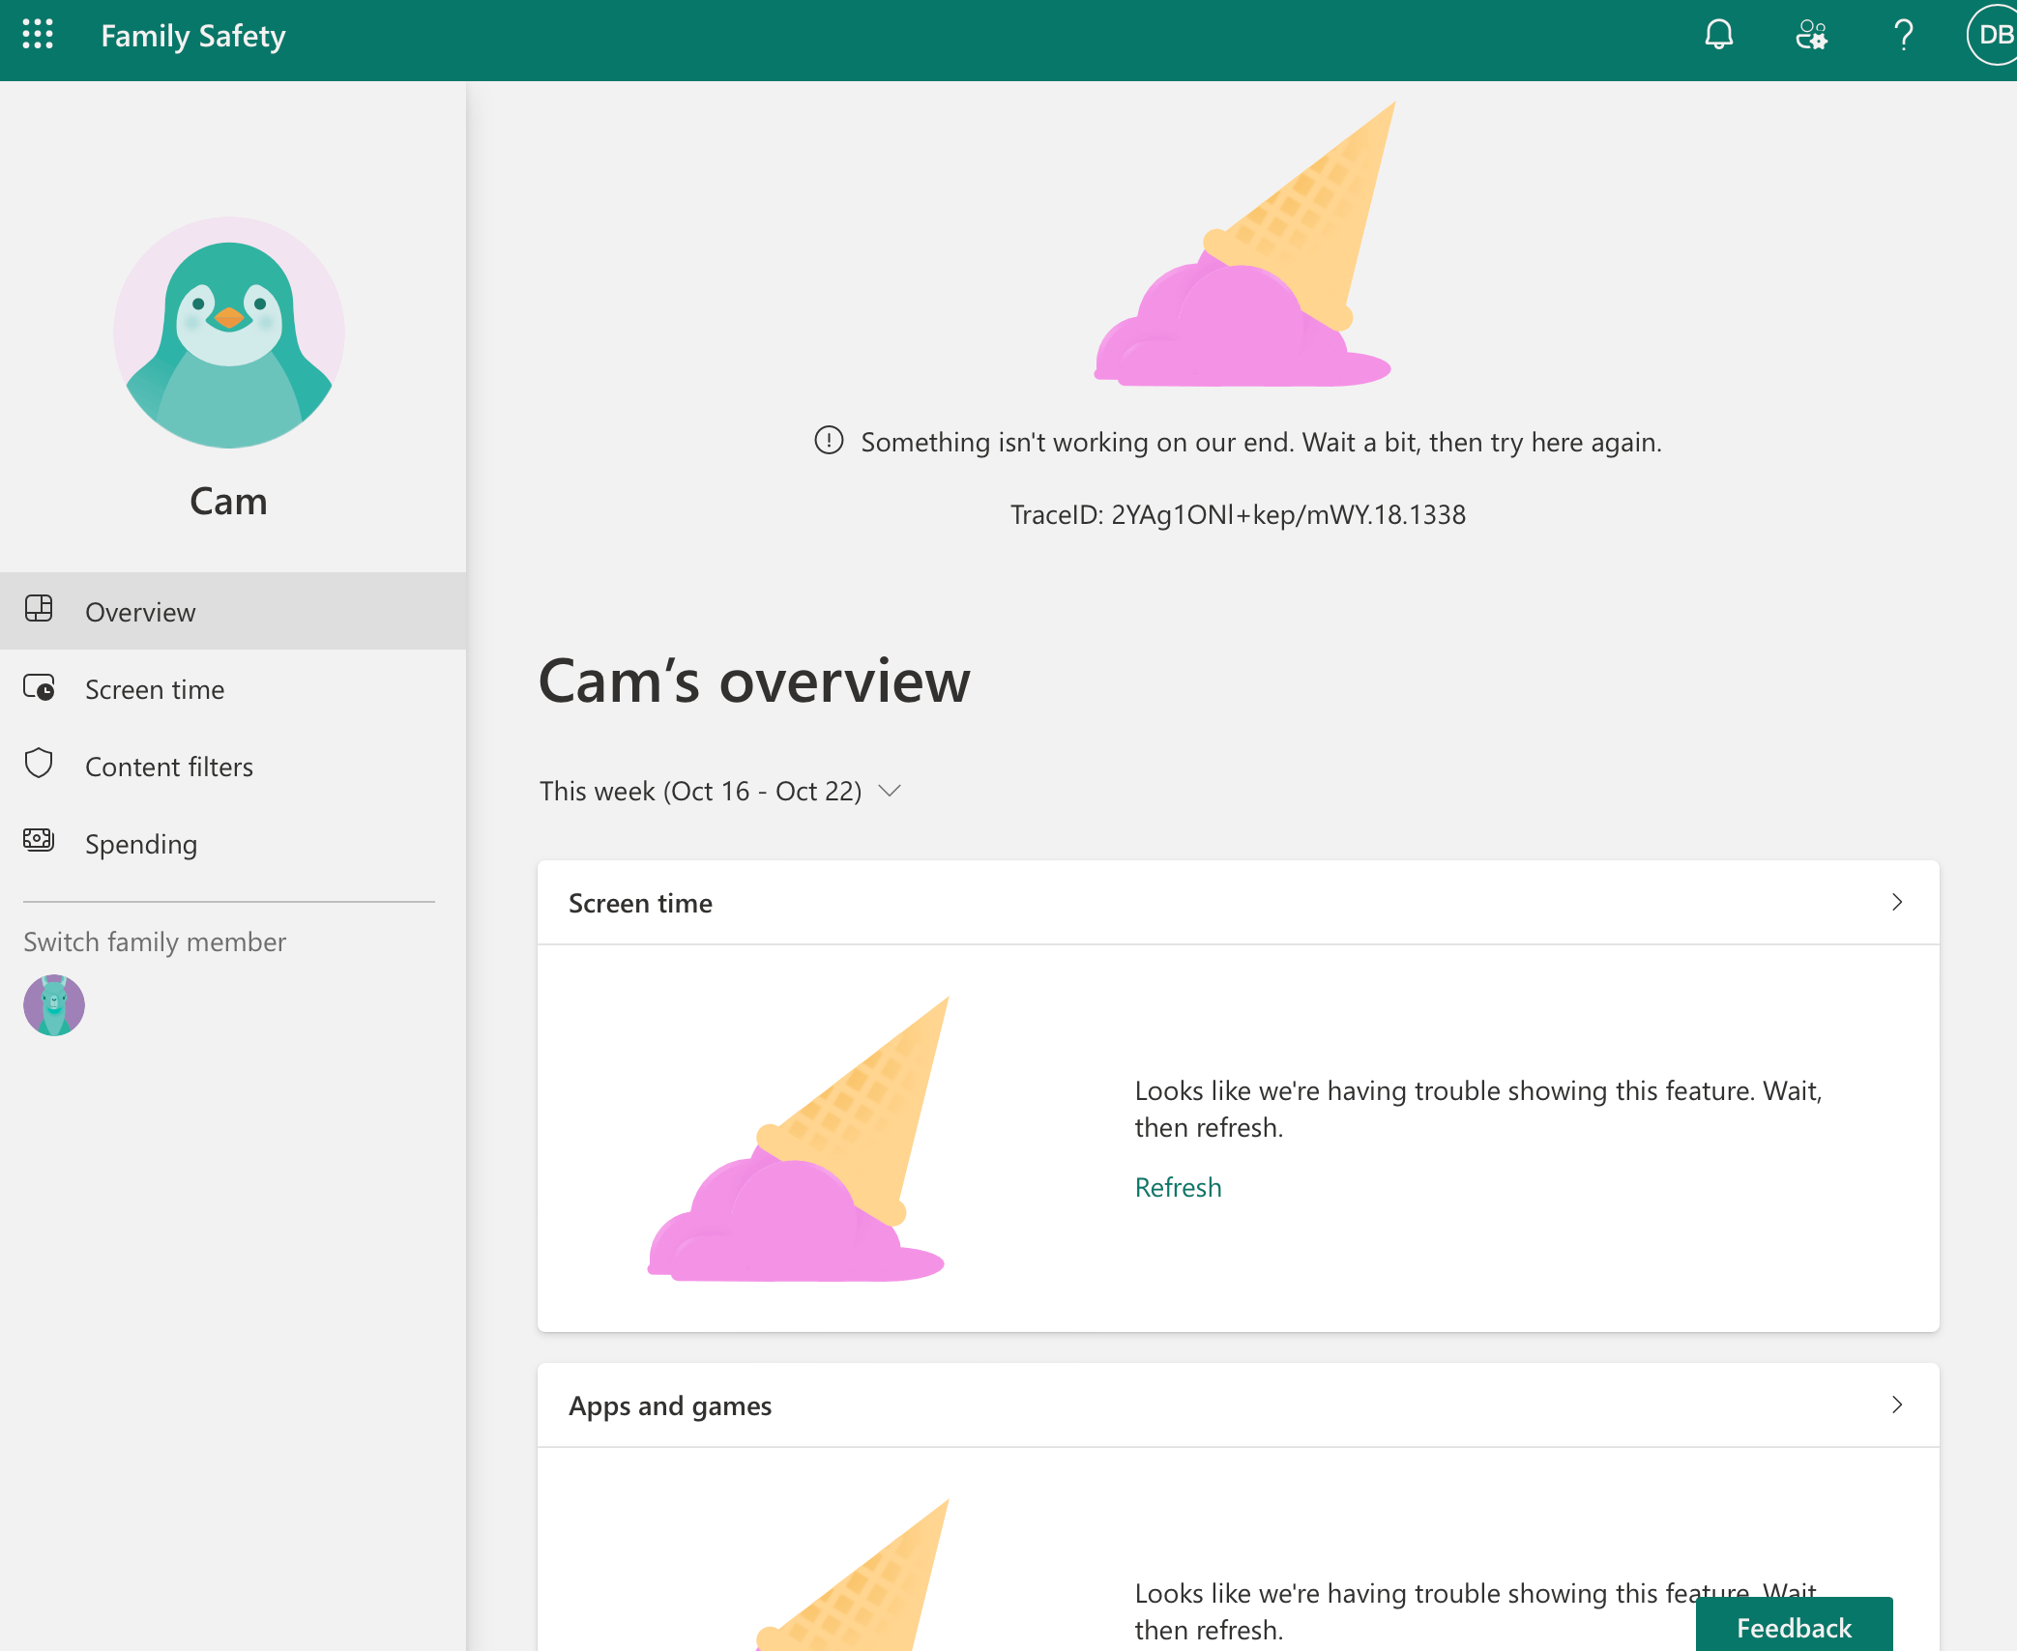
Task: Click the Cam's overview heading
Action: (754, 681)
